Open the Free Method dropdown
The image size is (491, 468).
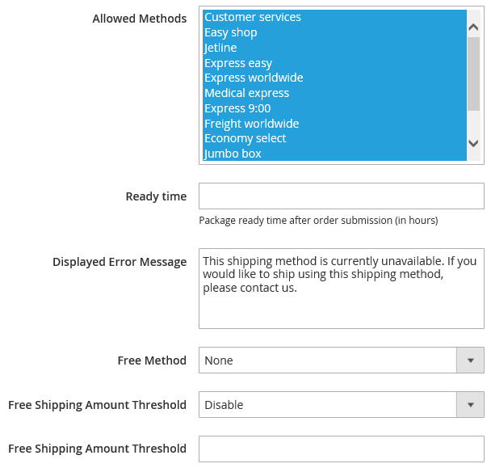328,360
